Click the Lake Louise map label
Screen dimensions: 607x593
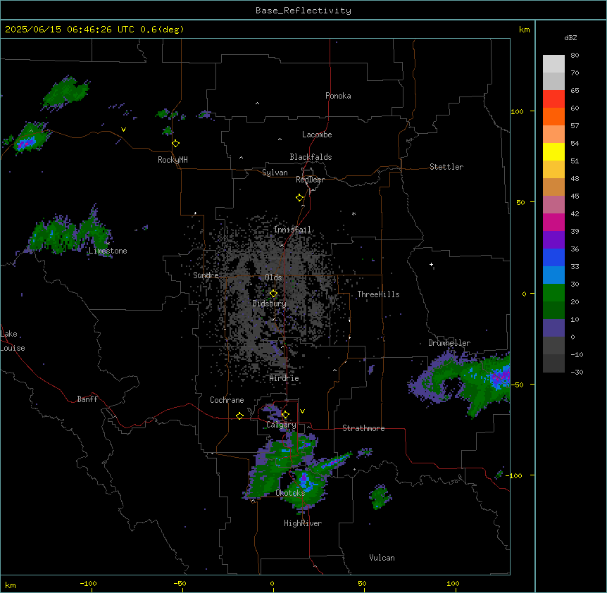tap(12, 341)
